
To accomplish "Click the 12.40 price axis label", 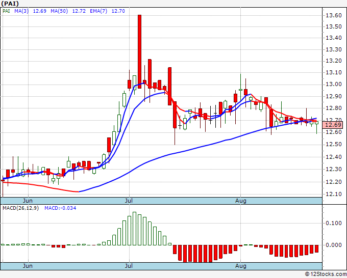I will coord(334,157).
